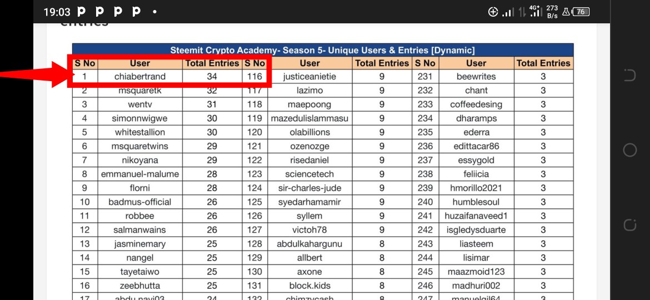Select the risedaniel username

pos(309,161)
